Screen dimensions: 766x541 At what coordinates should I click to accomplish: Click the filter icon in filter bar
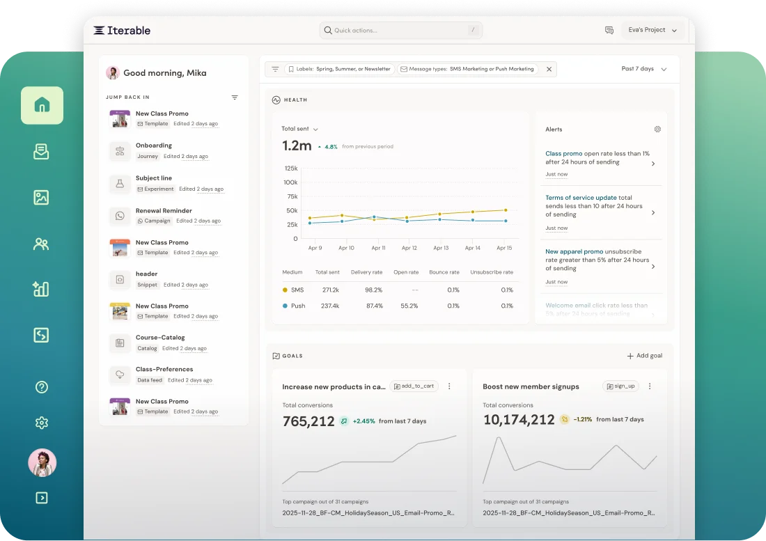coord(275,70)
